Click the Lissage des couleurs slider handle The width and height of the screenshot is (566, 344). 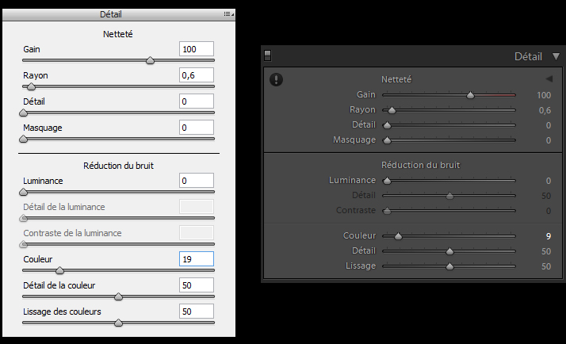point(118,323)
